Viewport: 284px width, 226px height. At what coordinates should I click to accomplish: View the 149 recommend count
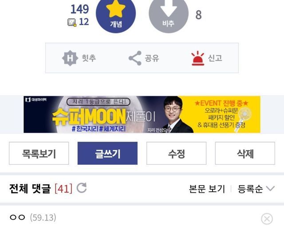(80, 9)
